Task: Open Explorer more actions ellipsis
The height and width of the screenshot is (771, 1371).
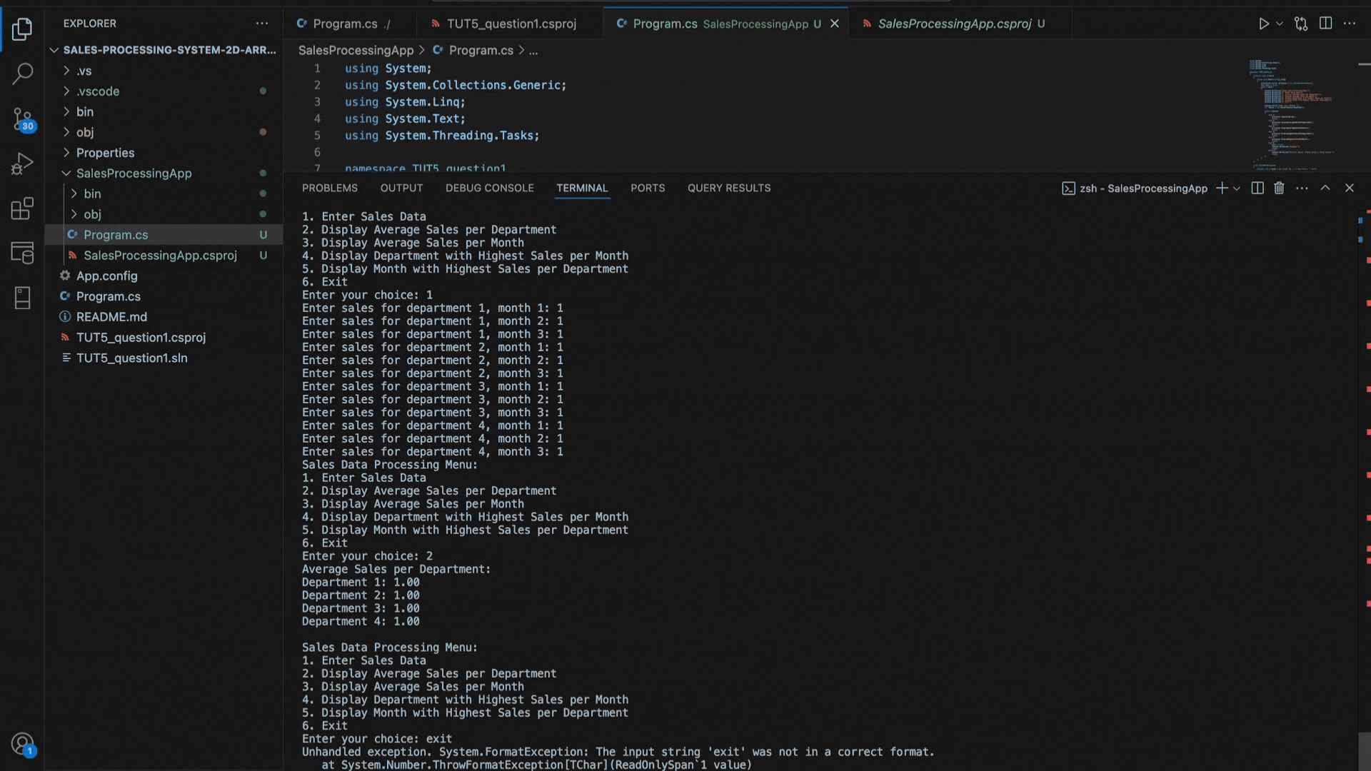Action: click(262, 24)
